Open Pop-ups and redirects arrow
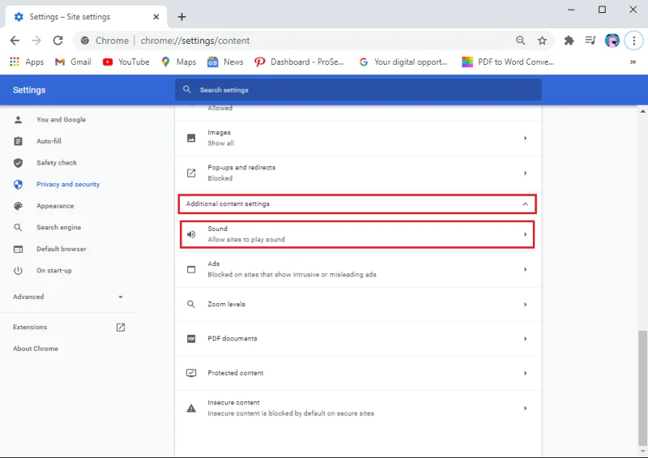Screen dimensions: 648x458 pyautogui.click(x=525, y=173)
